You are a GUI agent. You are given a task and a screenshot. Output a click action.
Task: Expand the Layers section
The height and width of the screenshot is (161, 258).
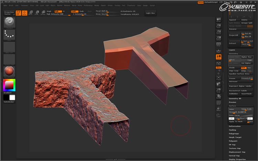(232, 50)
